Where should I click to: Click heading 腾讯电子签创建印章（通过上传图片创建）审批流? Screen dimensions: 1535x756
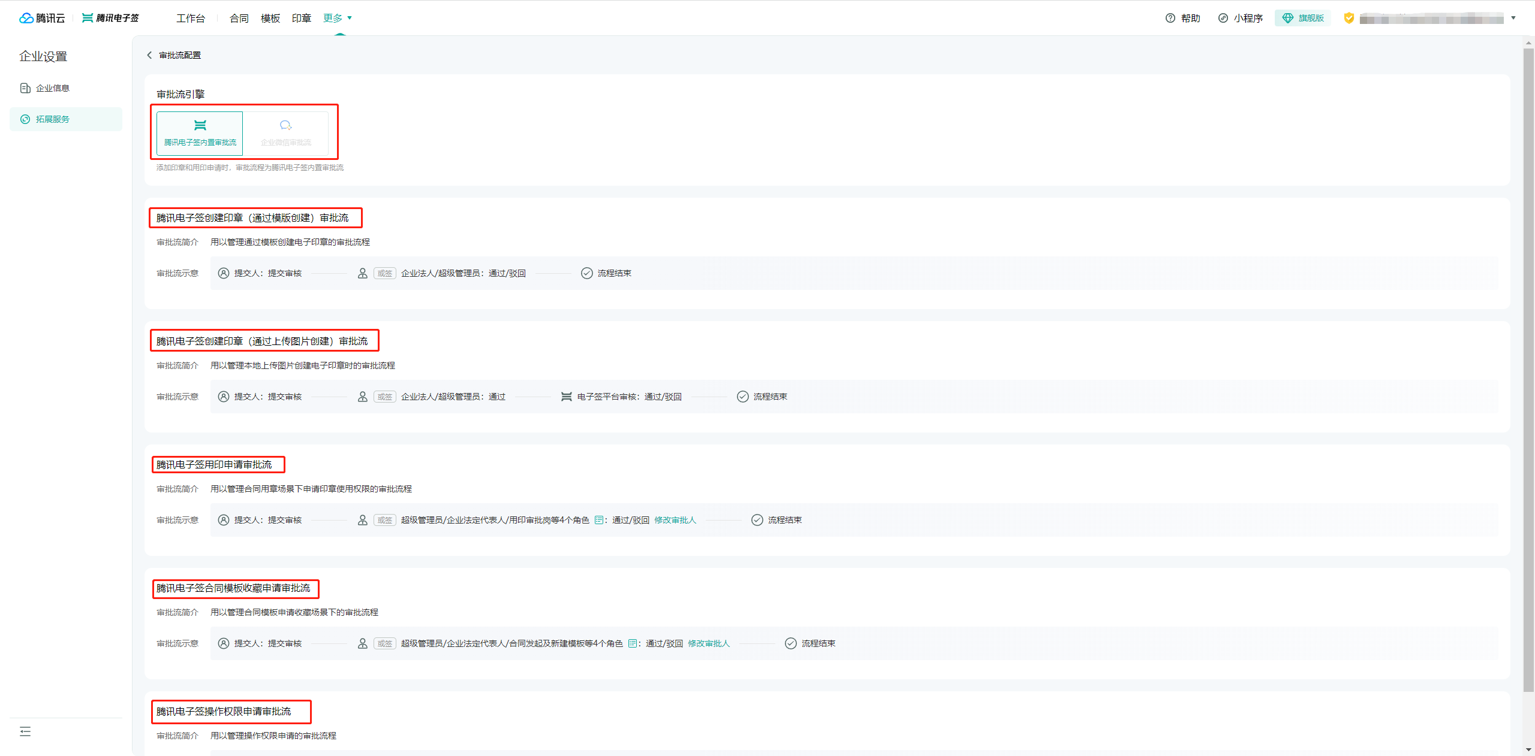262,341
